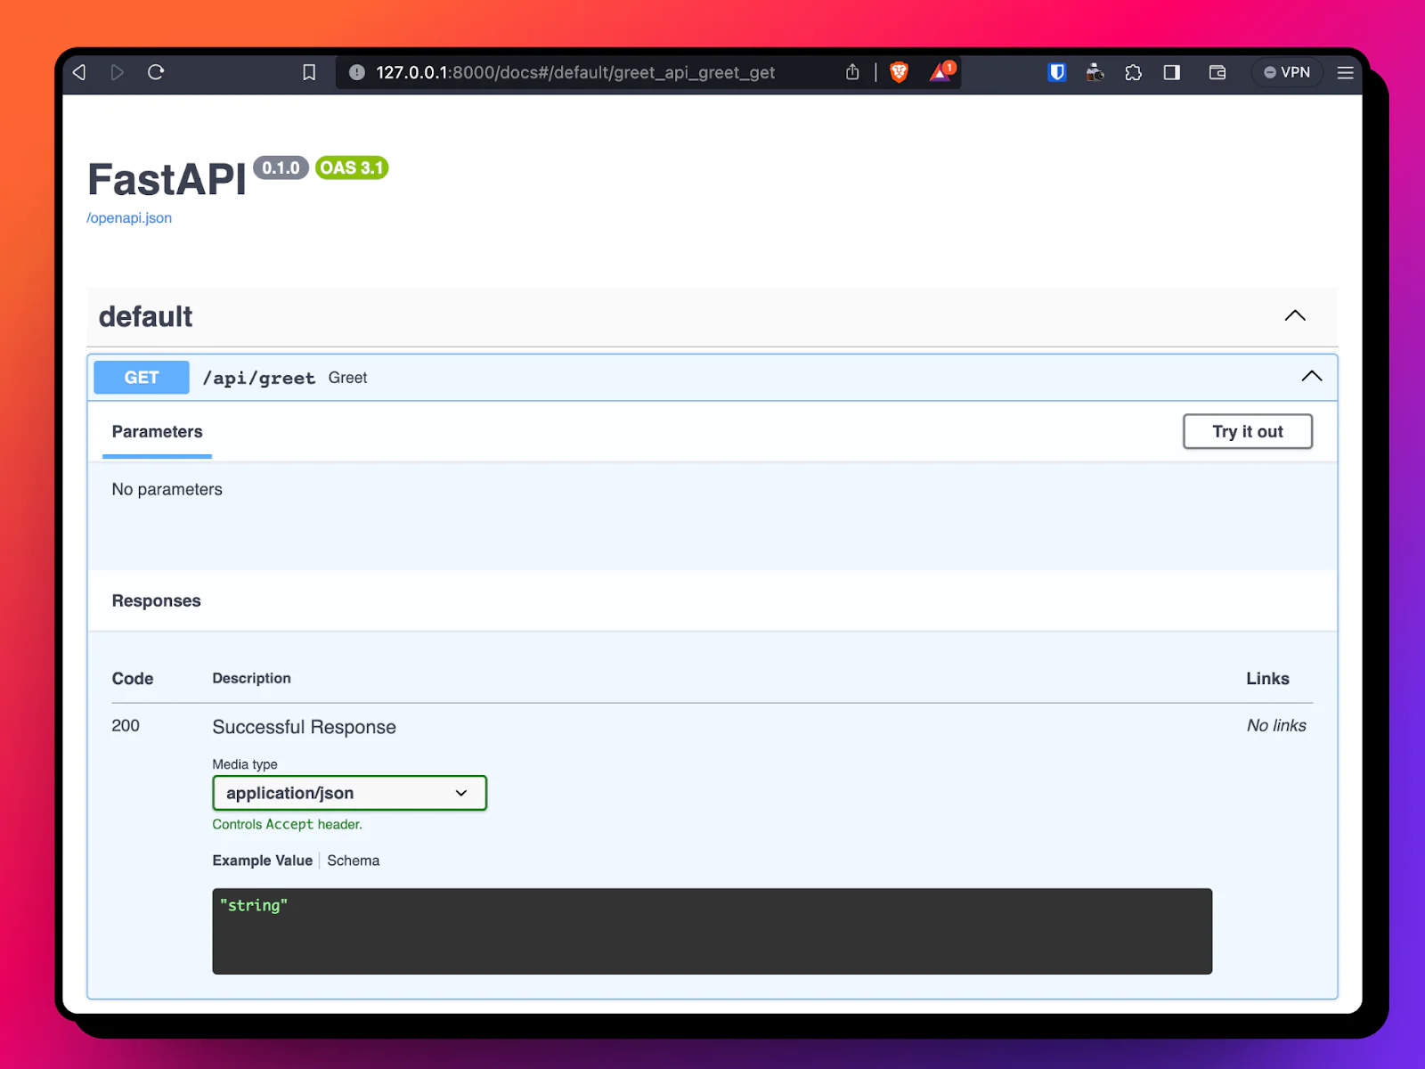This screenshot has height=1069, width=1425.
Task: Click the No links text
Action: [x=1276, y=725]
